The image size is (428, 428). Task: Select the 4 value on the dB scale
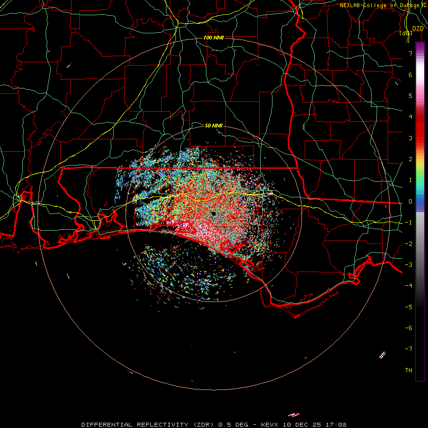410,117
